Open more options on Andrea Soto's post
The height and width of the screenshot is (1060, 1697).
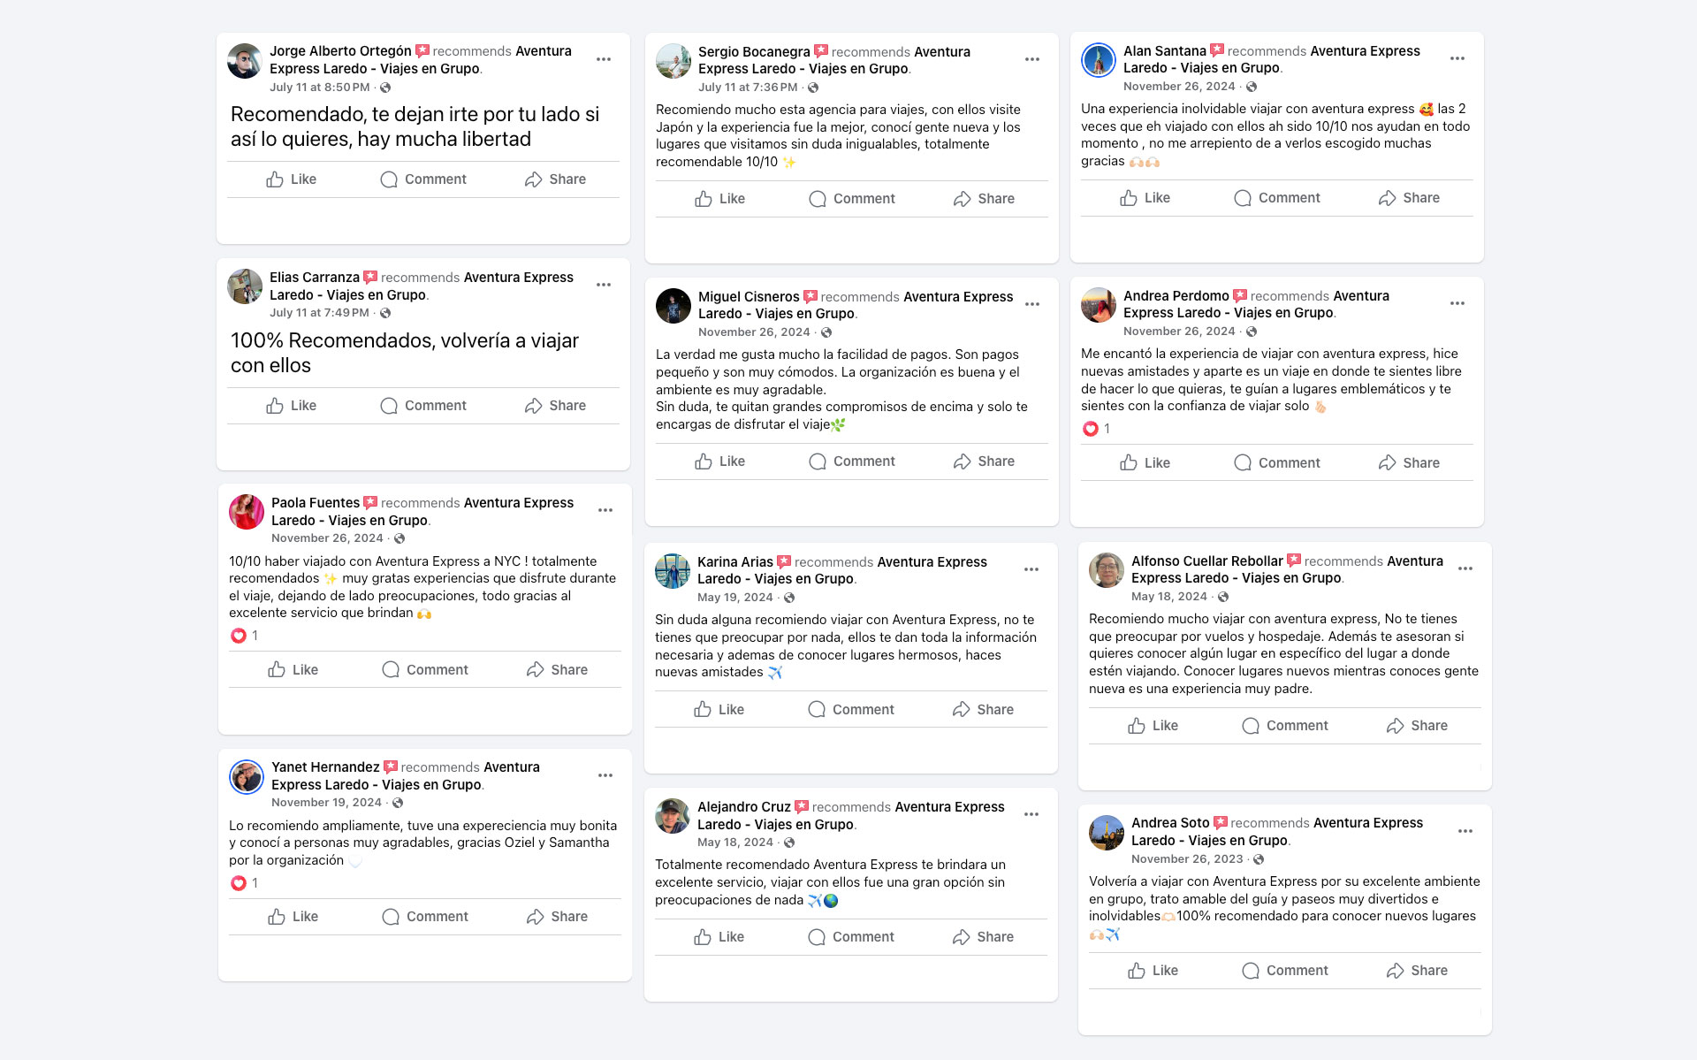pyautogui.click(x=1465, y=831)
